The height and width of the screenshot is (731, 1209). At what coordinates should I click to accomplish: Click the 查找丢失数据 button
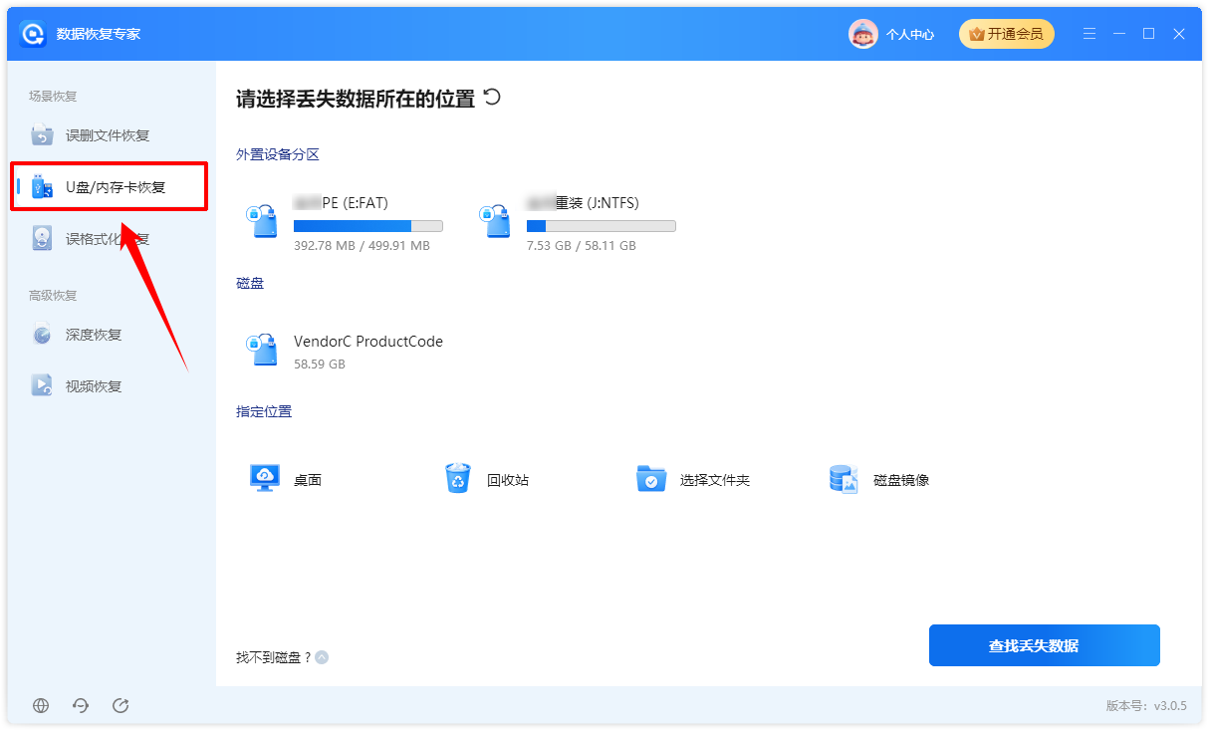[x=1045, y=645]
